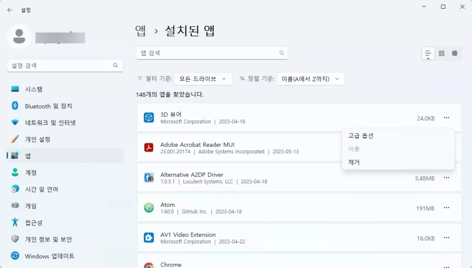The height and width of the screenshot is (268, 472).
Task: Open the user profile avatar
Action: pyautogui.click(x=19, y=36)
